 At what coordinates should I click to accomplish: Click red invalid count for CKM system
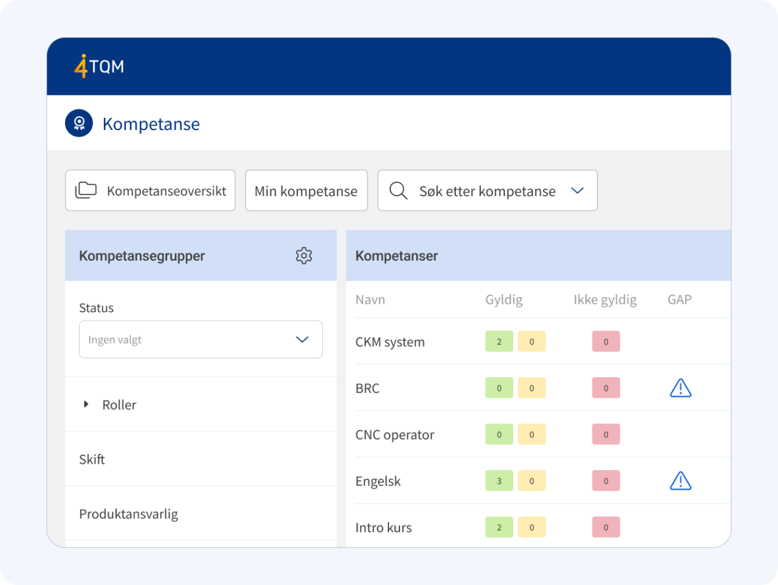point(606,342)
